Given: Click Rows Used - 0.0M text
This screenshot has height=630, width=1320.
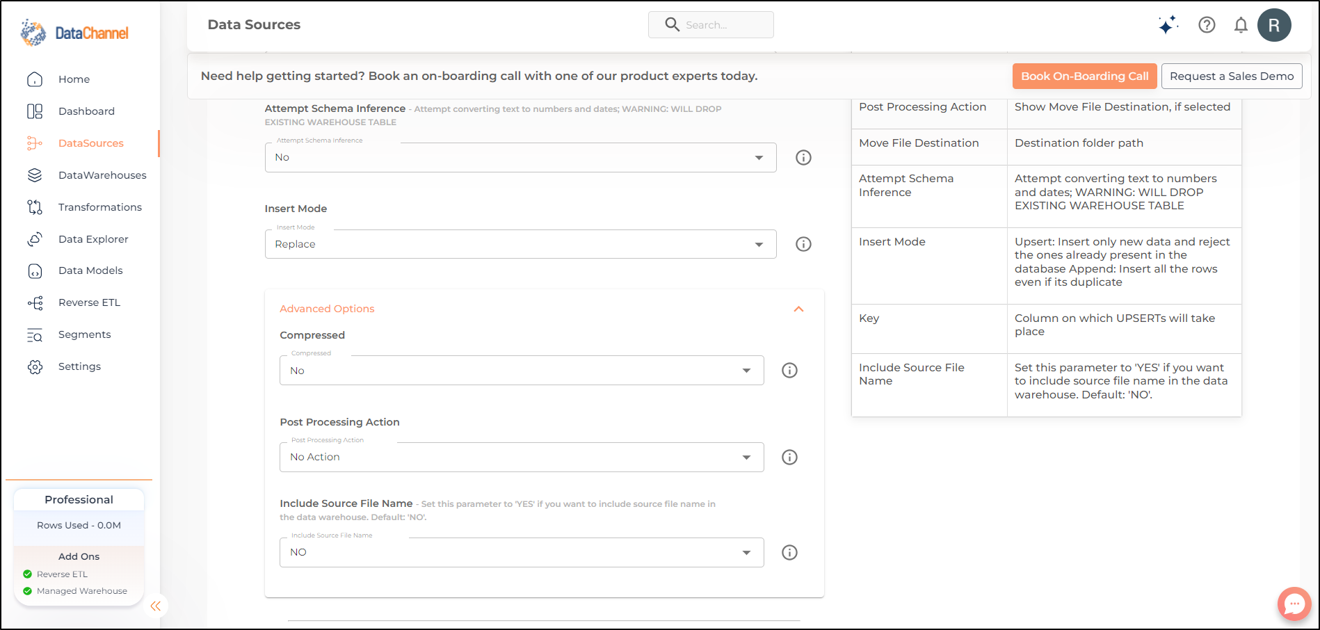Looking at the screenshot, I should (x=79, y=526).
